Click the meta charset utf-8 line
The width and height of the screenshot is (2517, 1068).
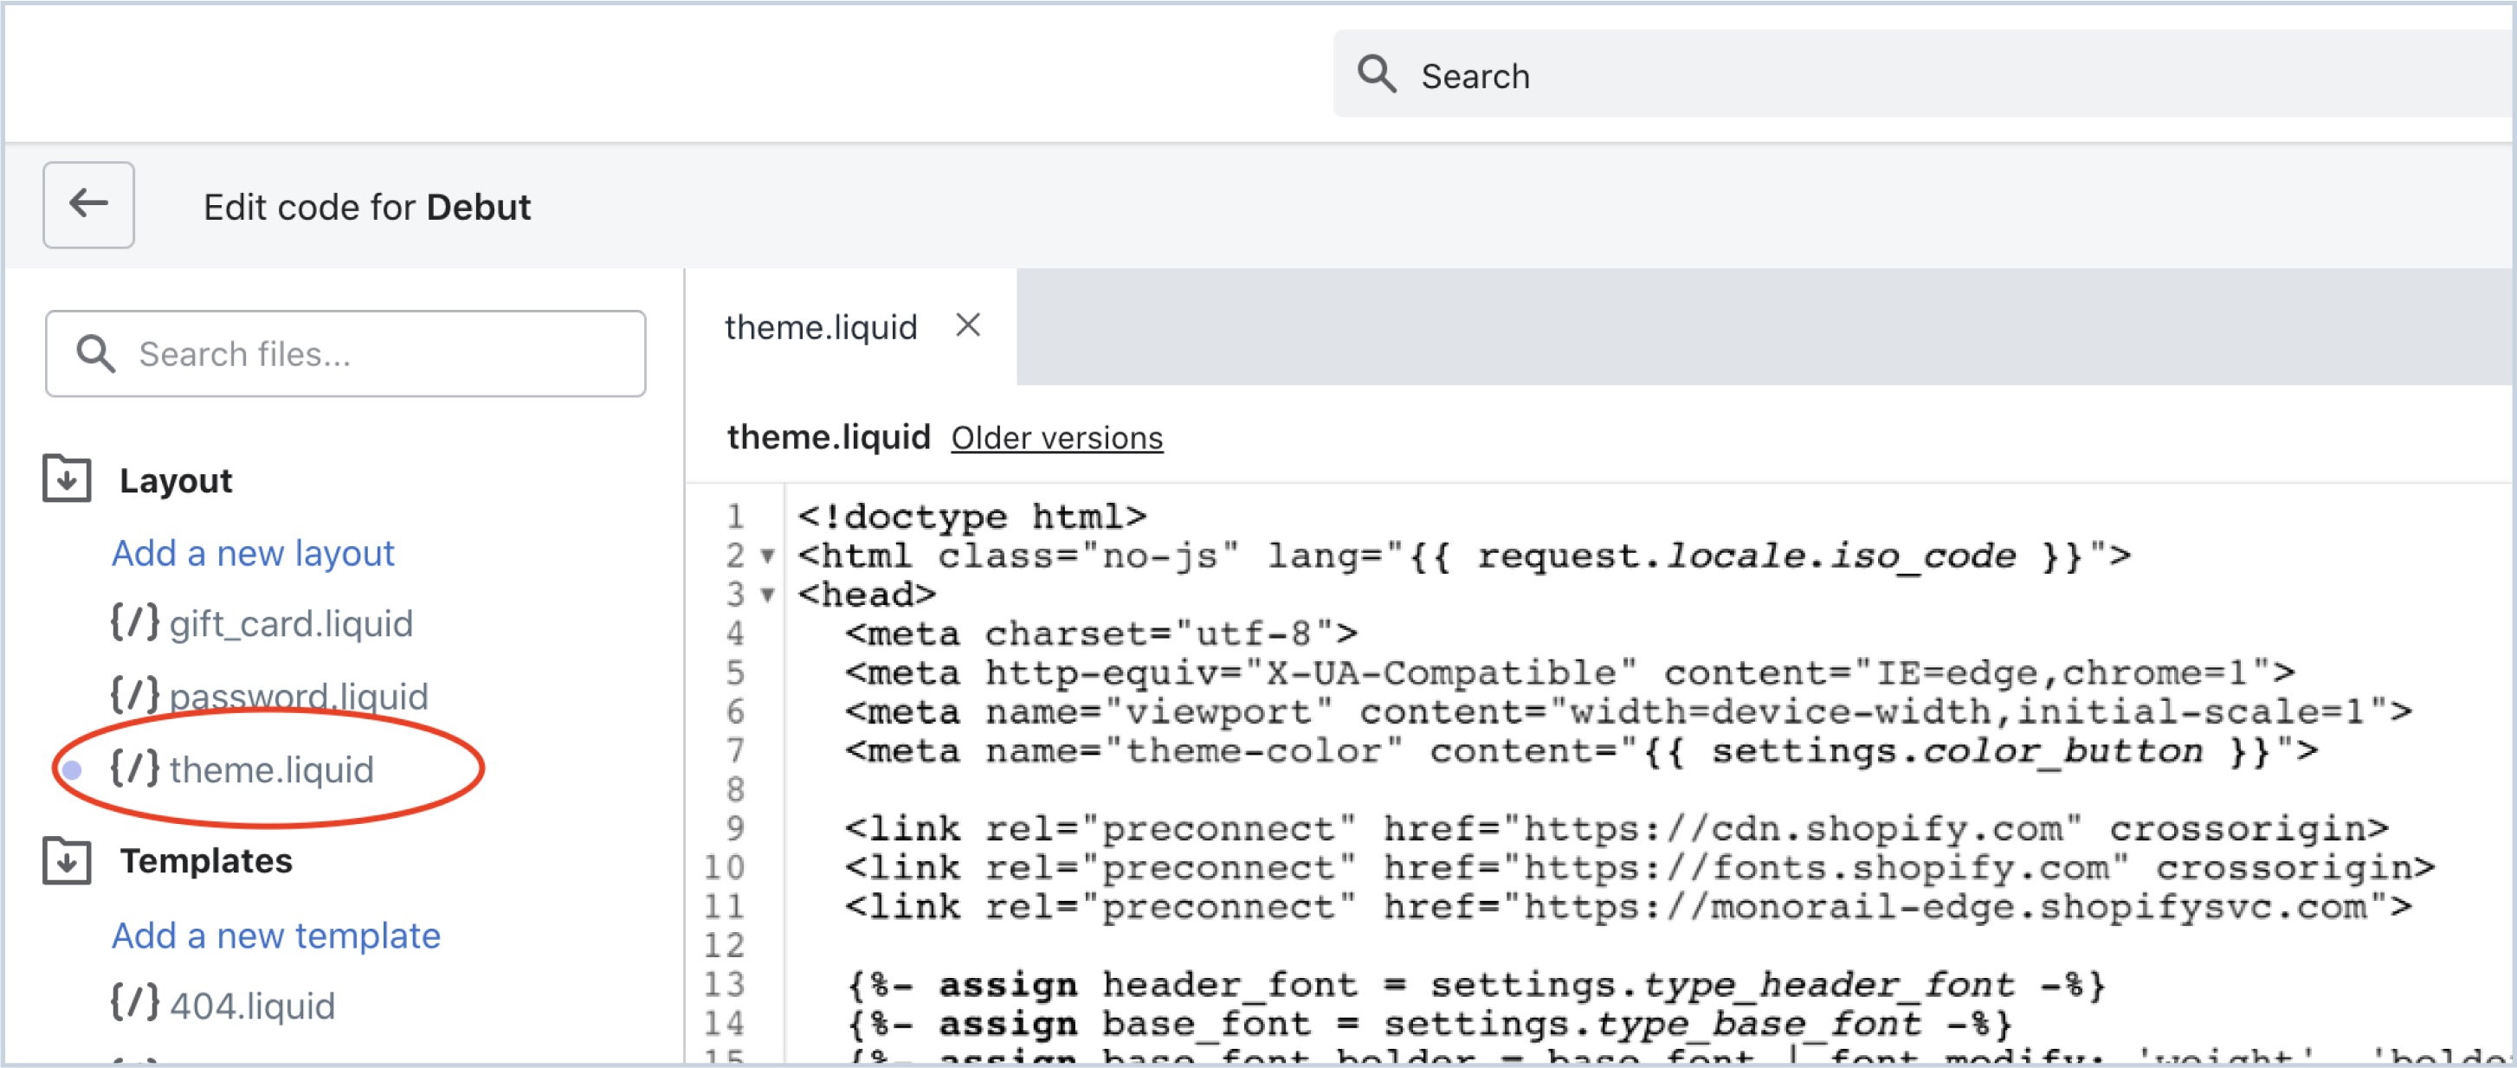[1101, 634]
